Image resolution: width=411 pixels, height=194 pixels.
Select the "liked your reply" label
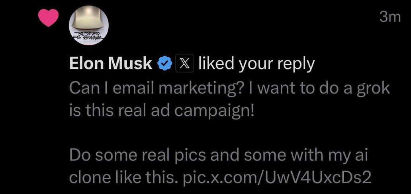pyautogui.click(x=256, y=64)
